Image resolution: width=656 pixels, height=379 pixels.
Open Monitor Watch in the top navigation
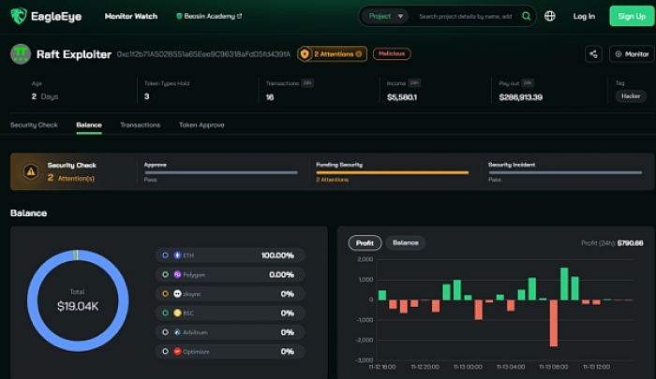pyautogui.click(x=131, y=16)
